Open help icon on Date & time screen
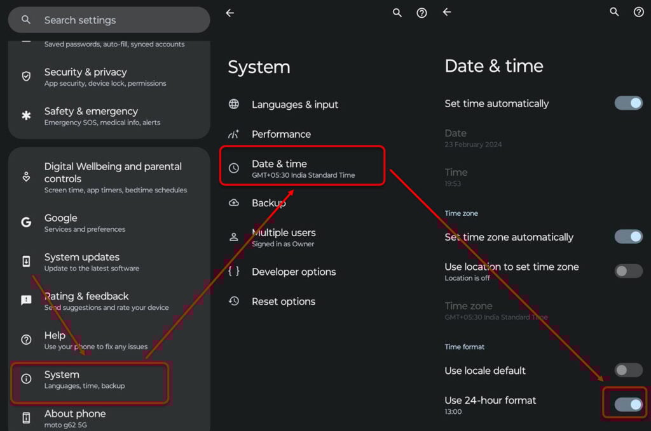Screen dimensions: 651x431 [x=638, y=12]
